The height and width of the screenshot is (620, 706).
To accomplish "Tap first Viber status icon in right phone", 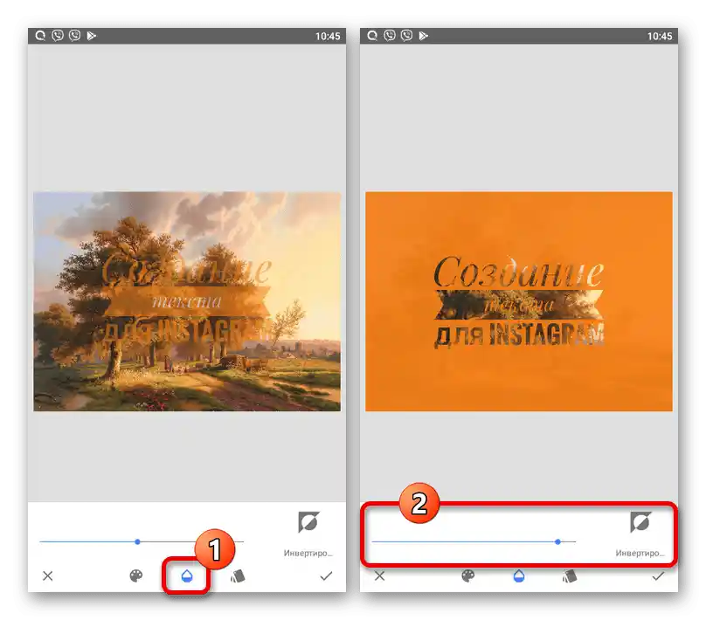I will click(x=390, y=36).
